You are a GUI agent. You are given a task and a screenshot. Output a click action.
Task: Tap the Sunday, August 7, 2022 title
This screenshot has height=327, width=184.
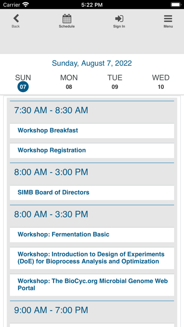point(92,63)
